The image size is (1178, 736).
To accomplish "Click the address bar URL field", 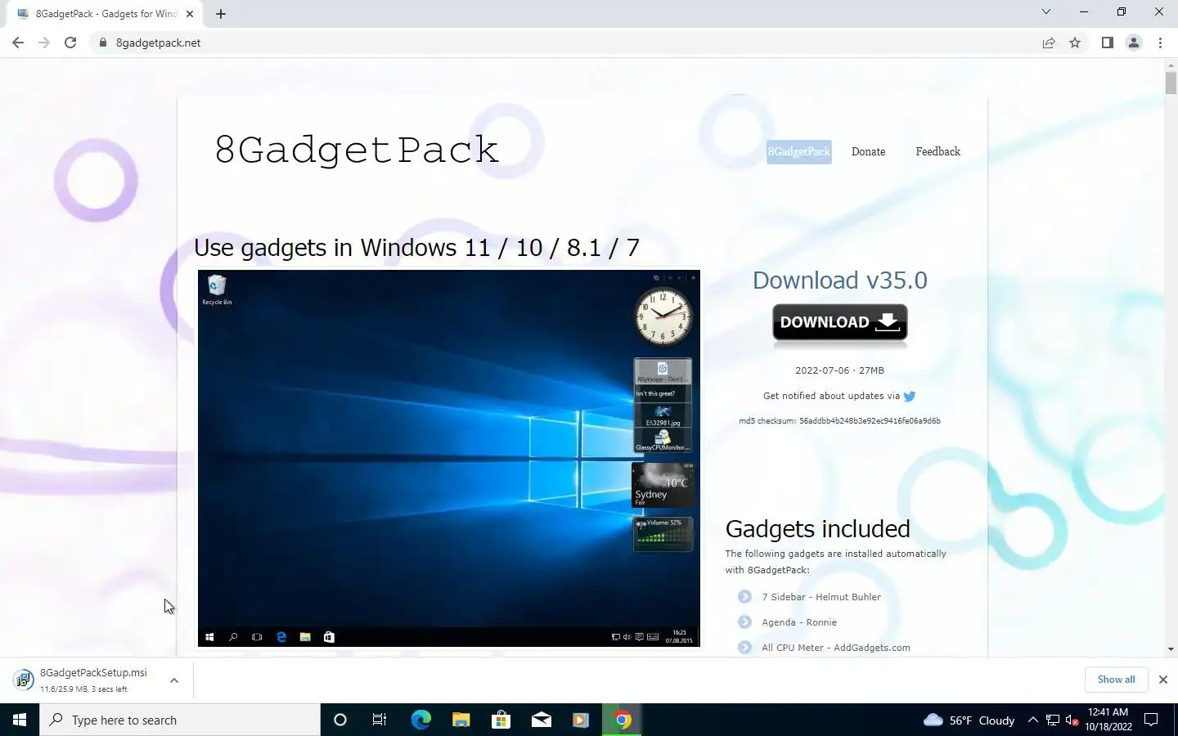I will [x=564, y=43].
